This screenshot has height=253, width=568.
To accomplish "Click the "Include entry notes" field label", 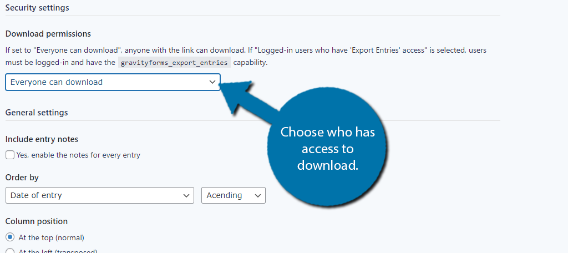I will click(42, 139).
